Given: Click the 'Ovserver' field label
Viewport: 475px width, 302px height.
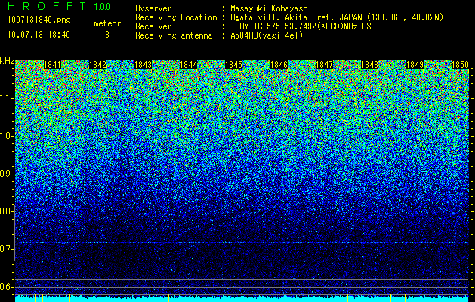Looking at the screenshot, I should 153,8.
